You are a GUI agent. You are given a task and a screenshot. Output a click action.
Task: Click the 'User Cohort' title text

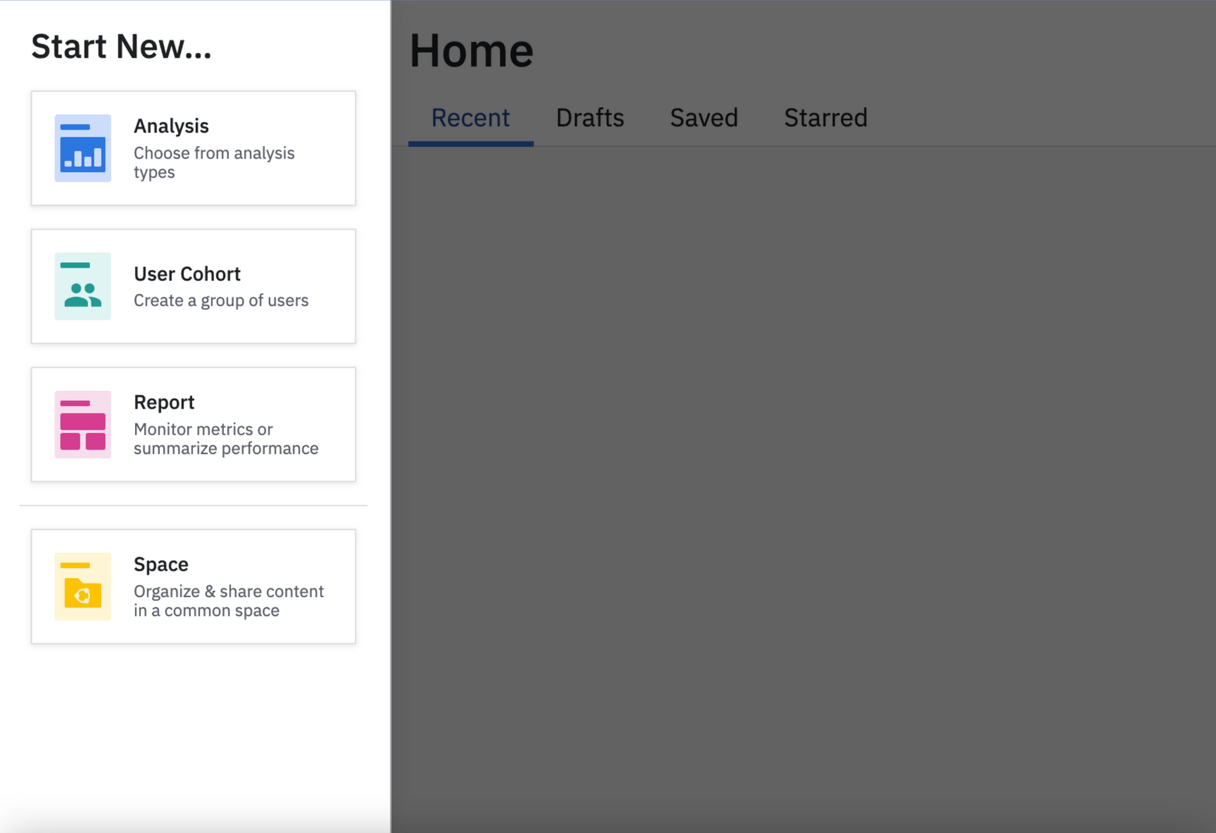coord(187,274)
